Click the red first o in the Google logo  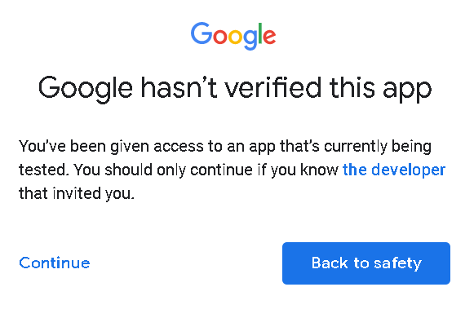[220, 36]
